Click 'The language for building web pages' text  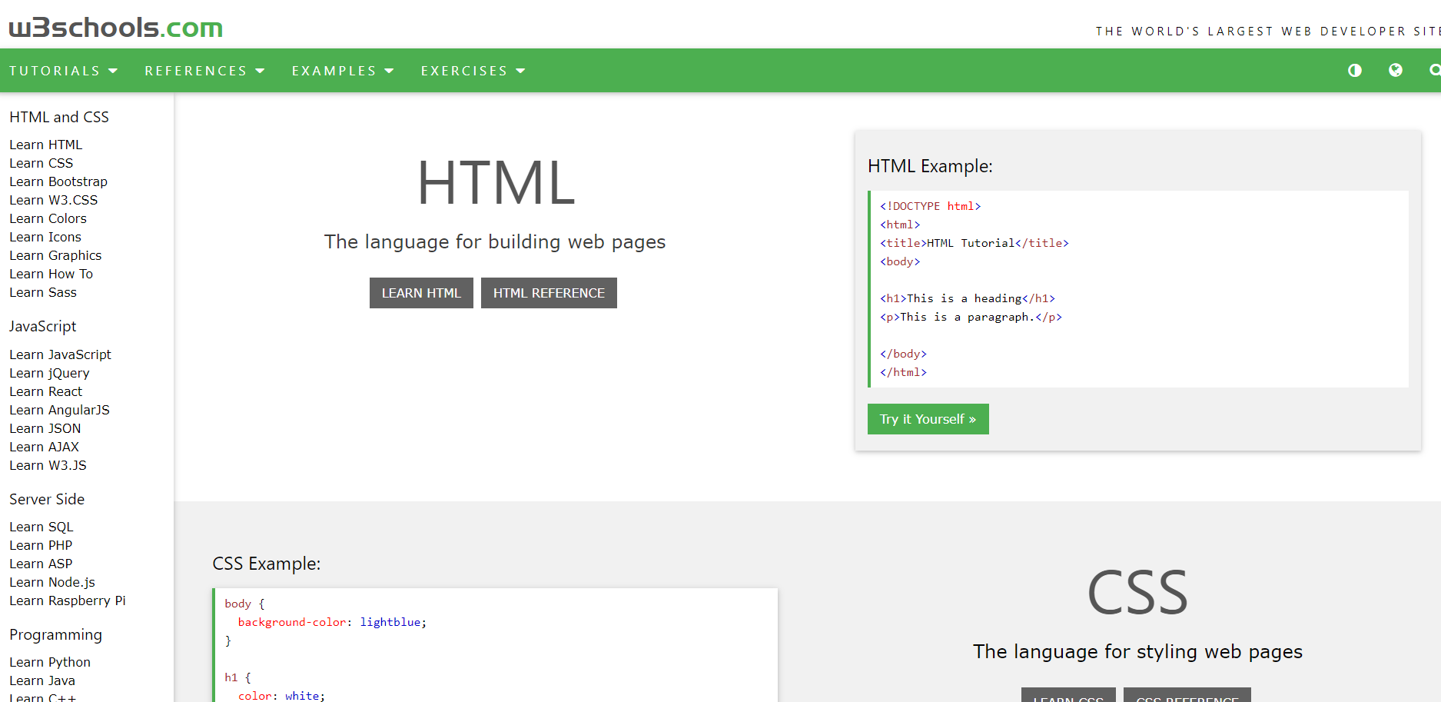click(x=495, y=241)
